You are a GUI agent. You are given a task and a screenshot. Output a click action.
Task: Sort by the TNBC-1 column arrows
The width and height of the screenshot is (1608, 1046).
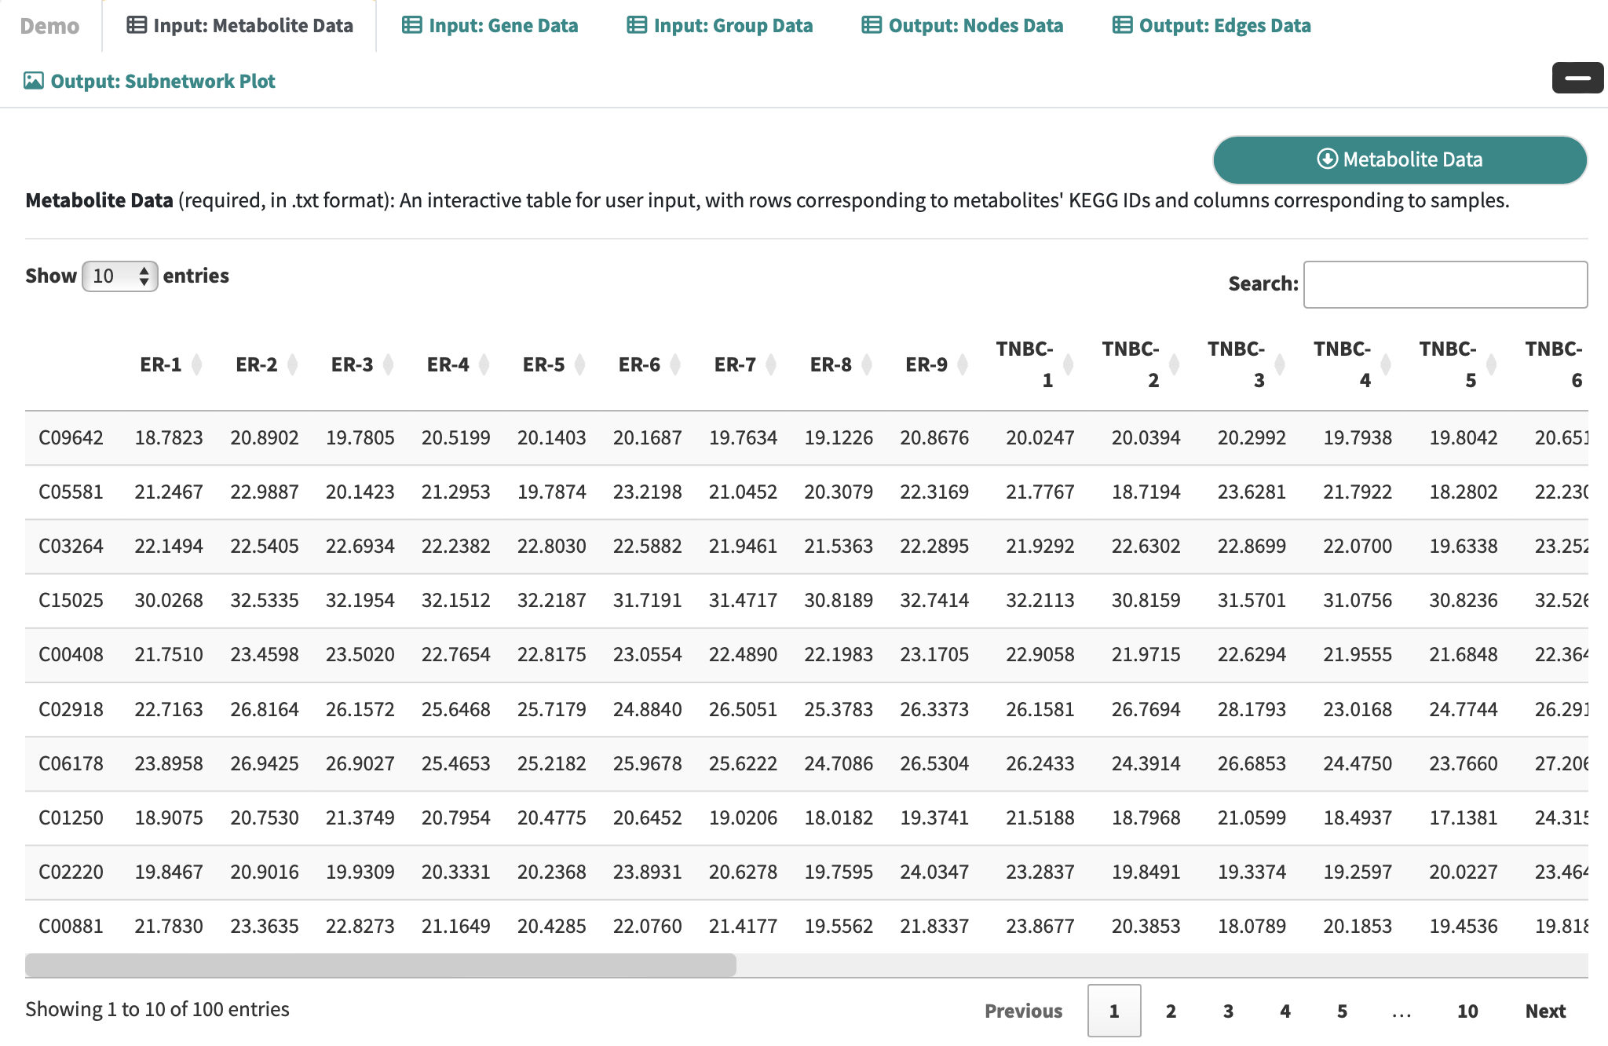pyautogui.click(x=1069, y=364)
